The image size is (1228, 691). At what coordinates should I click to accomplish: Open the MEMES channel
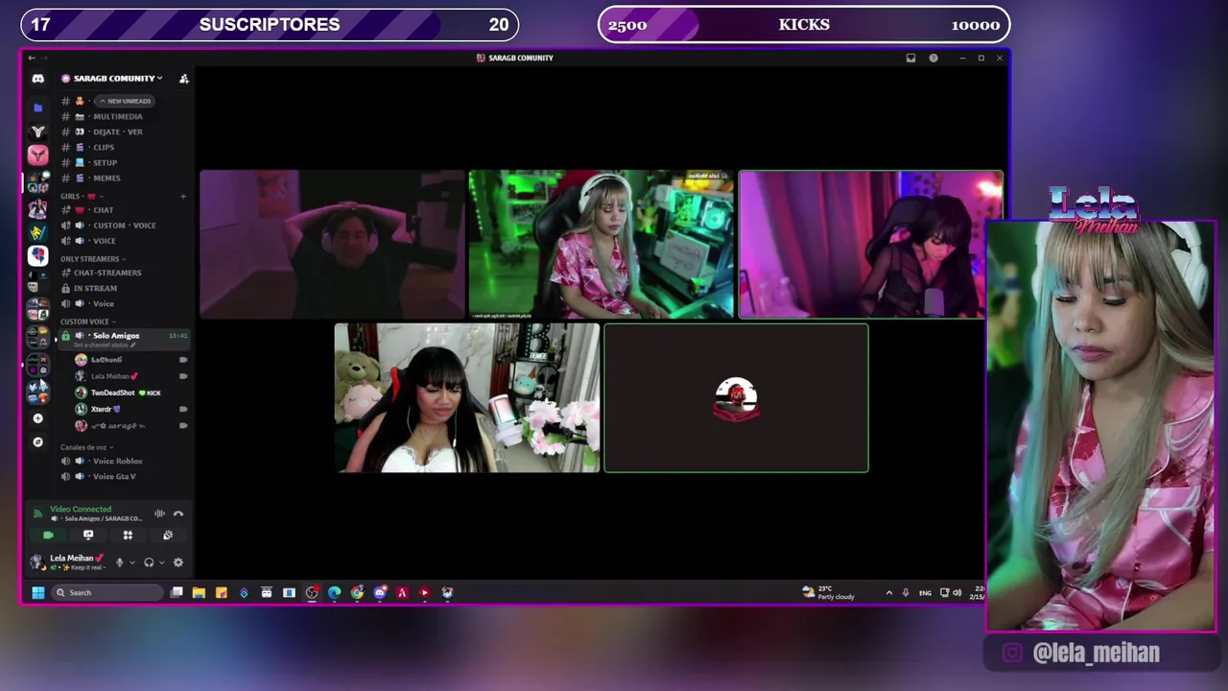106,178
